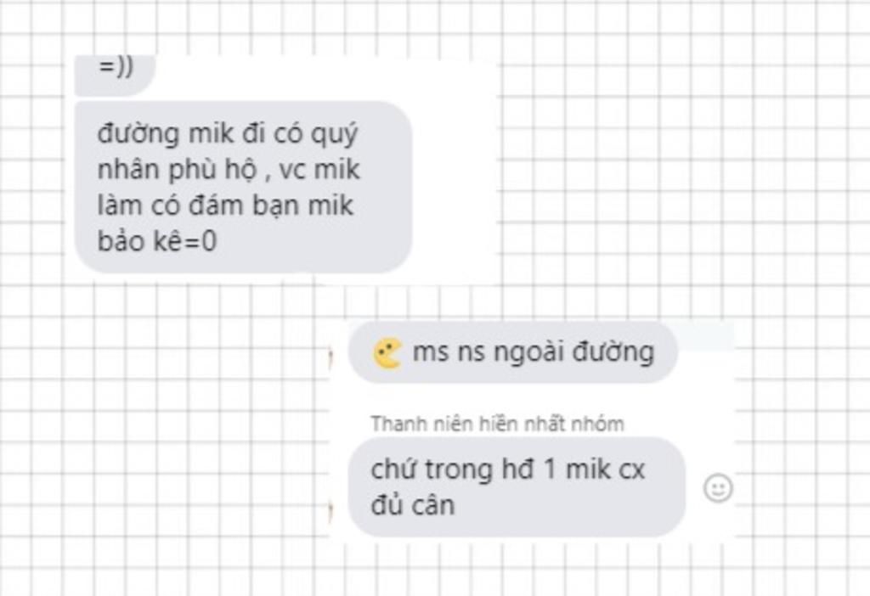Viewport: 870px width, 596px height.
Task: Click avatar sliver beside "ms ns ngoài đường"
Action: 331,357
